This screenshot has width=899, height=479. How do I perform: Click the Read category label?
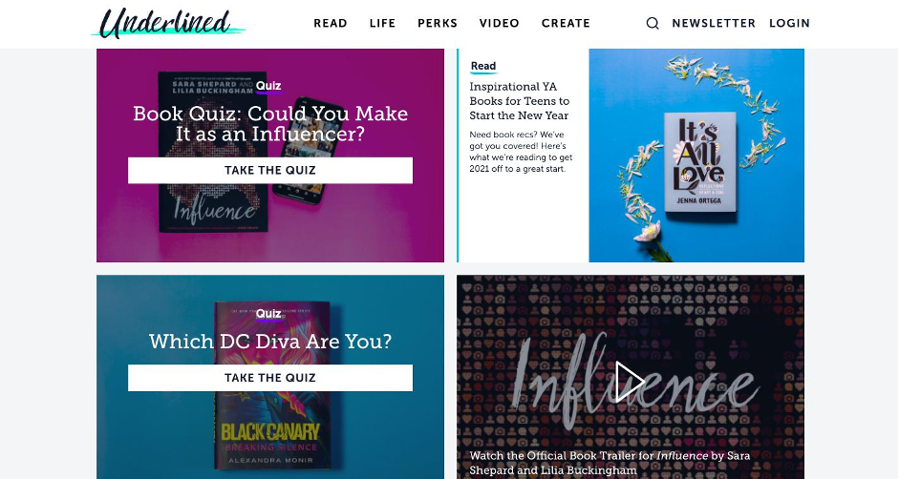(483, 66)
